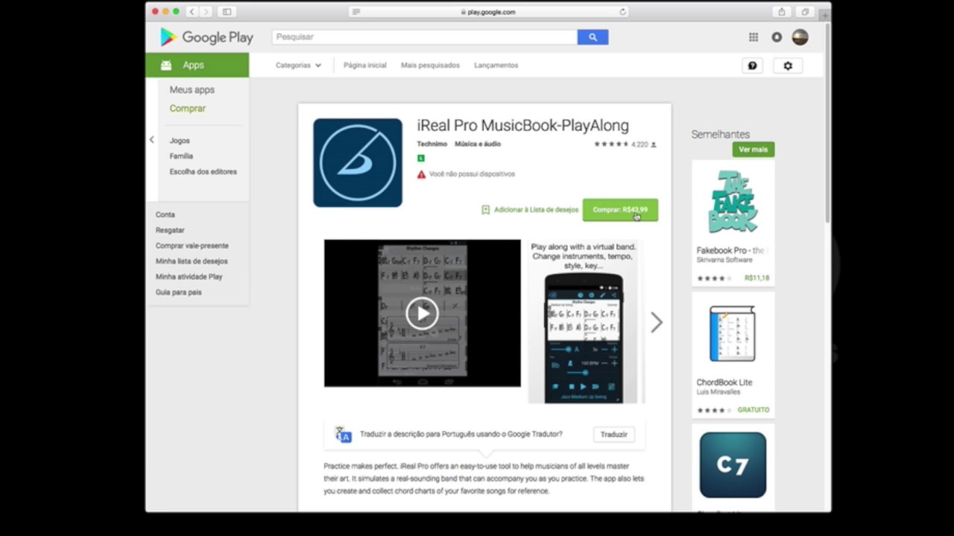Click Safari forward navigation arrow
Viewport: 954px width, 536px height.
[x=206, y=12]
